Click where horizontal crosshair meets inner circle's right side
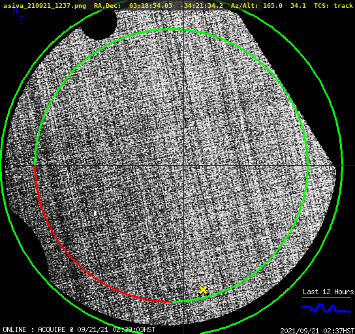Image resolution: width=355 pixels, height=334 pixels. point(307,166)
